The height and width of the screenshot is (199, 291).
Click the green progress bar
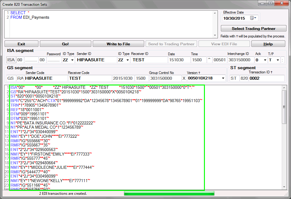click(x=169, y=193)
